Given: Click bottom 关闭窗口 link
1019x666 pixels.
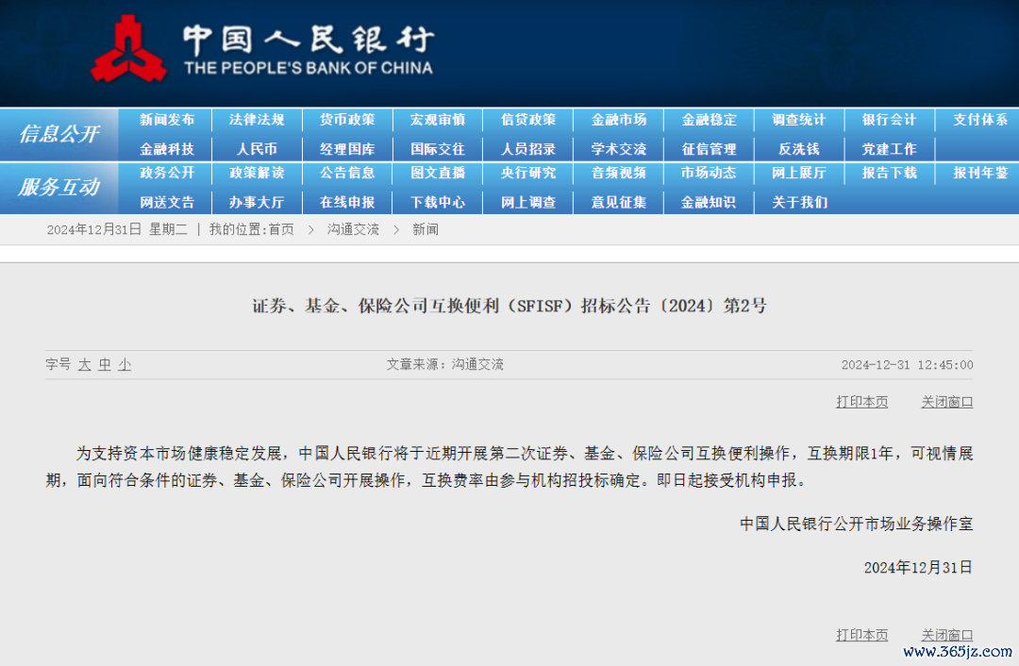Looking at the screenshot, I should point(947,635).
